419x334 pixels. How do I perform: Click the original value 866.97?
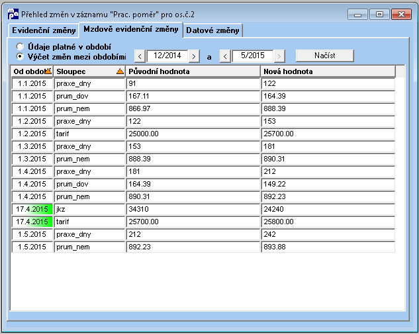(x=193, y=108)
